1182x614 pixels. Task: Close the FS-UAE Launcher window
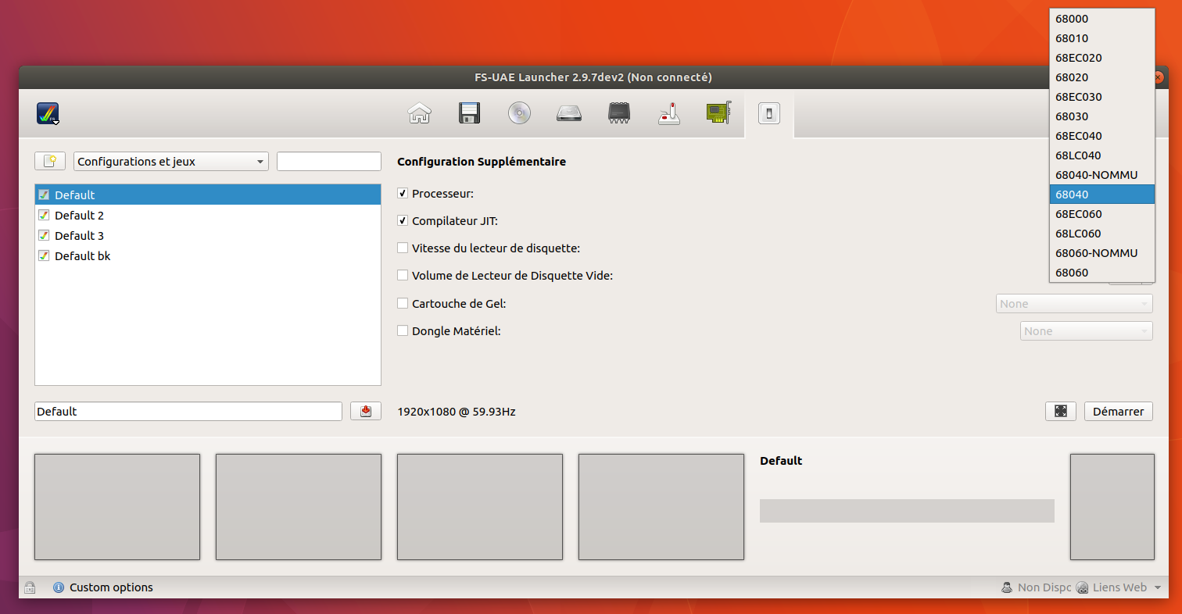1158,77
